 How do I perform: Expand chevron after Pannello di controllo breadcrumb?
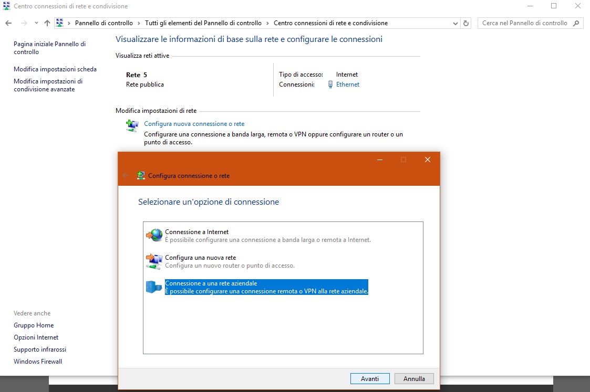pyautogui.click(x=139, y=23)
